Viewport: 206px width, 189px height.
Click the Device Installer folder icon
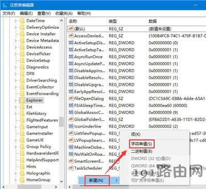[x=22, y=34]
